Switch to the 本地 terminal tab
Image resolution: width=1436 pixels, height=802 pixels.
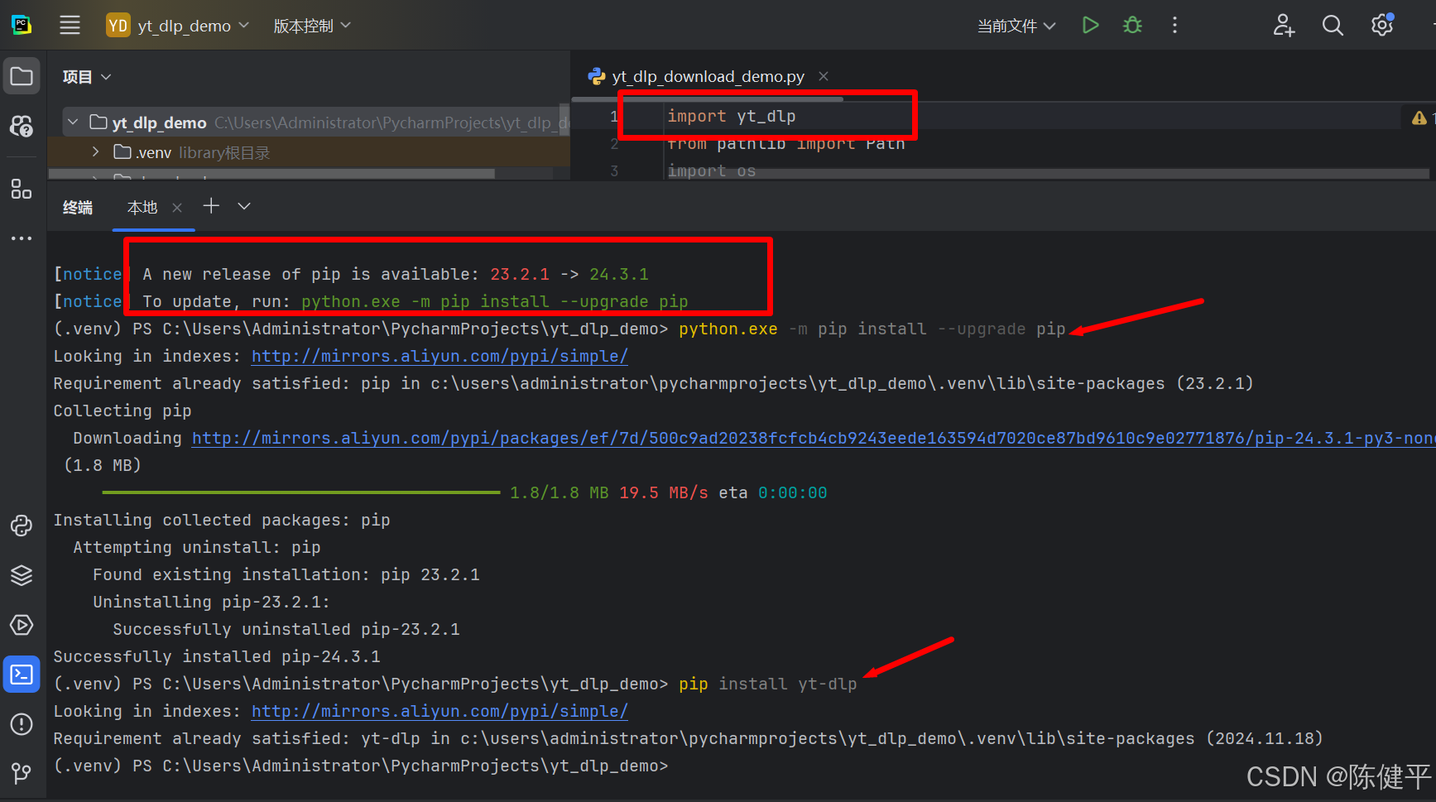pos(142,207)
